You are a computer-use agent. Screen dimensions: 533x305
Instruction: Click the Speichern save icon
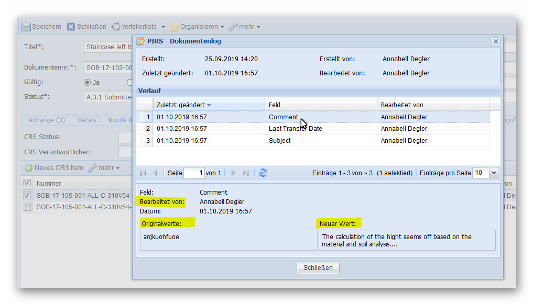tap(26, 27)
